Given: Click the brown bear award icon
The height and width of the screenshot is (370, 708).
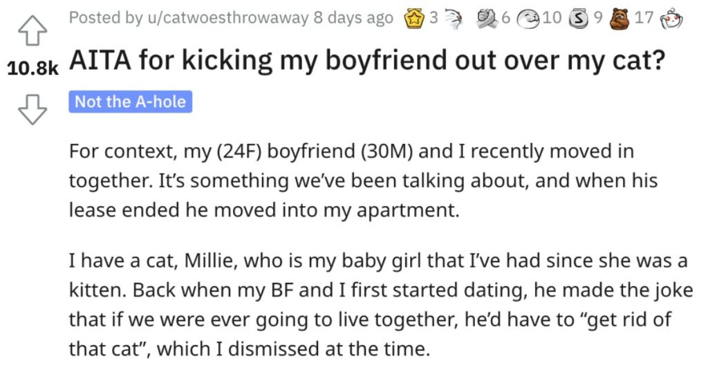Looking at the screenshot, I should point(619,19).
